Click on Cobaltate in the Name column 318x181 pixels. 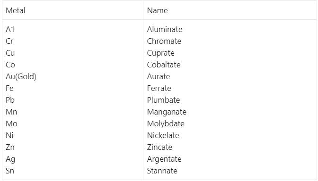pos(164,65)
